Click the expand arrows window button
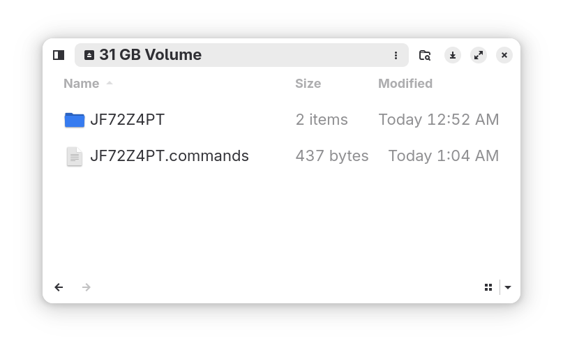 tap(479, 55)
